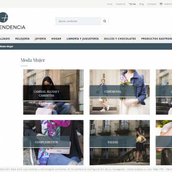Click the Más info cookies link

158,169
